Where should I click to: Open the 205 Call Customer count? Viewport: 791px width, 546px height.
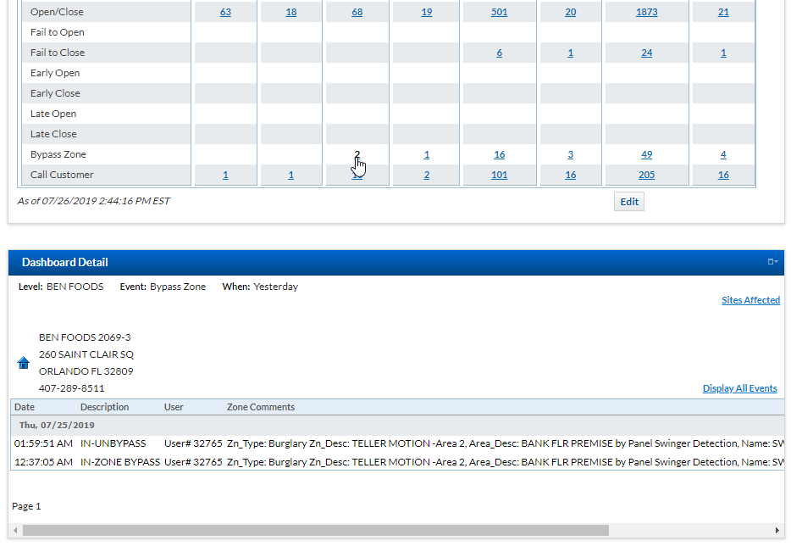(646, 175)
